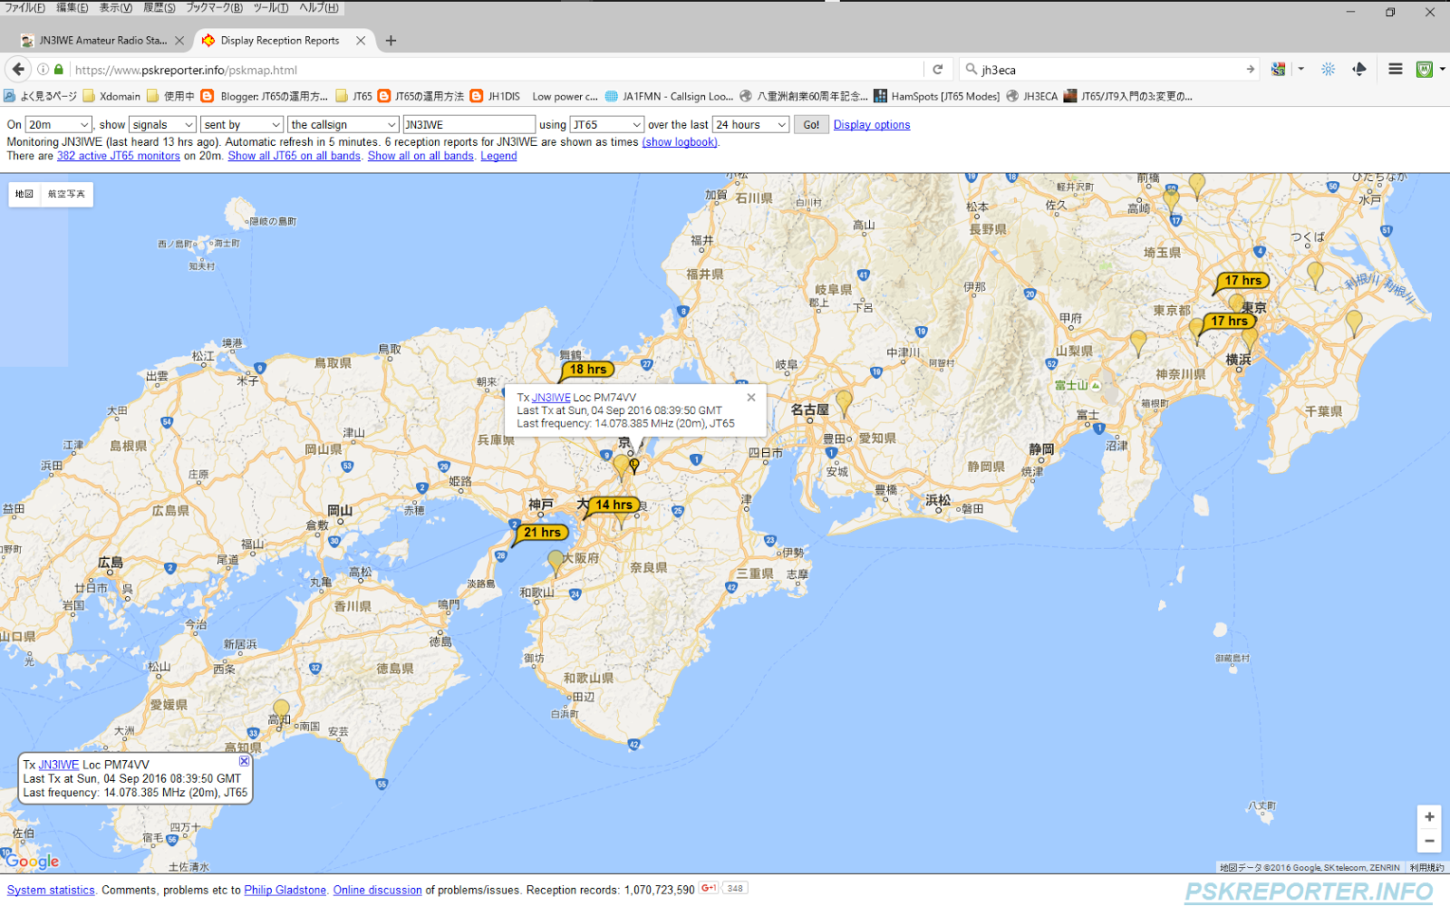Viewport: 1450px width, 906px height.
Task: Change mode using the JT65 dropdown
Action: pos(606,124)
